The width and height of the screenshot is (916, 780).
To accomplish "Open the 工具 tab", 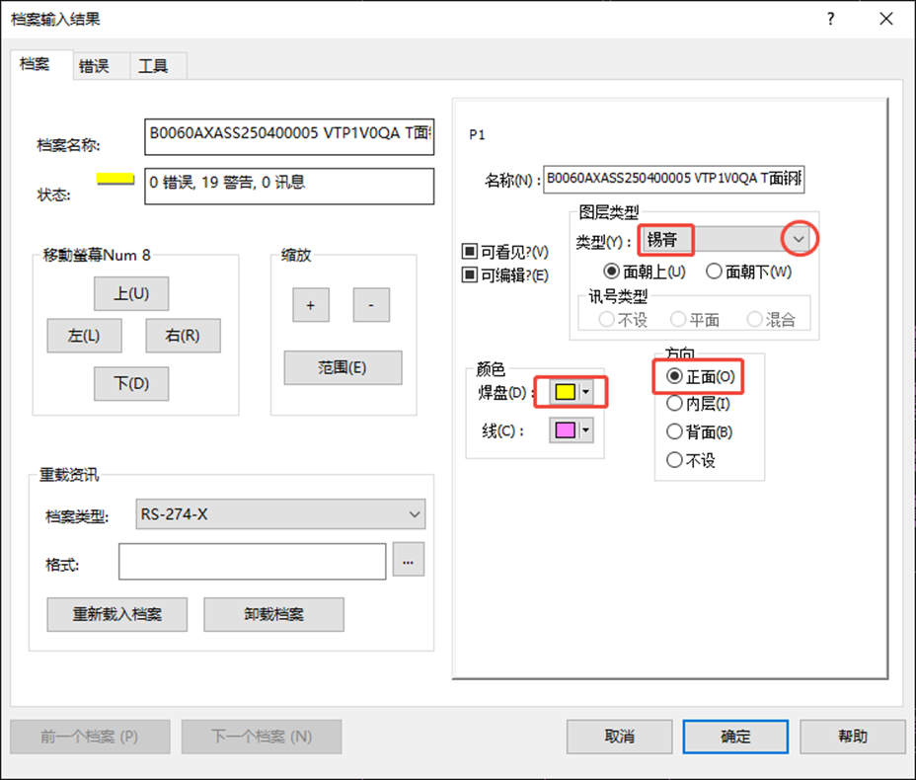I will tap(153, 66).
